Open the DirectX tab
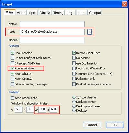This screenshot has height=133, width=129. 45,13
